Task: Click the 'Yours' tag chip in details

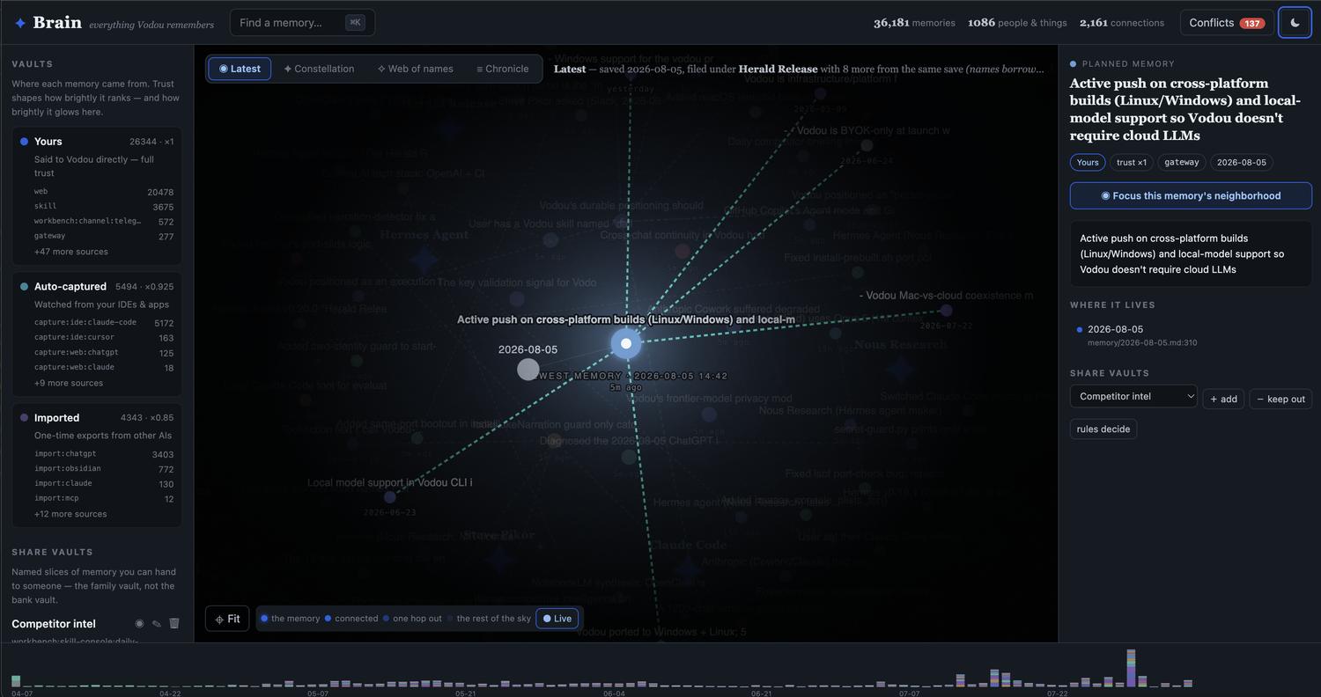Action: coord(1088,162)
